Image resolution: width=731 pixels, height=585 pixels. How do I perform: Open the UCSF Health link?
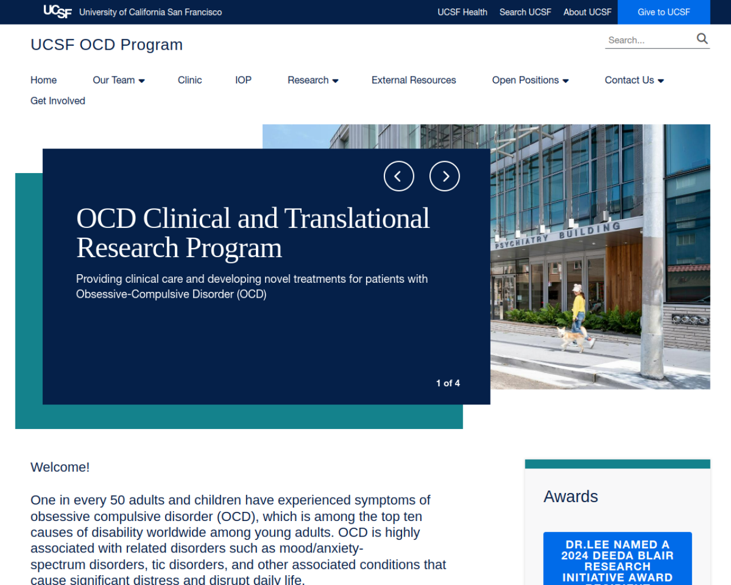[462, 12]
